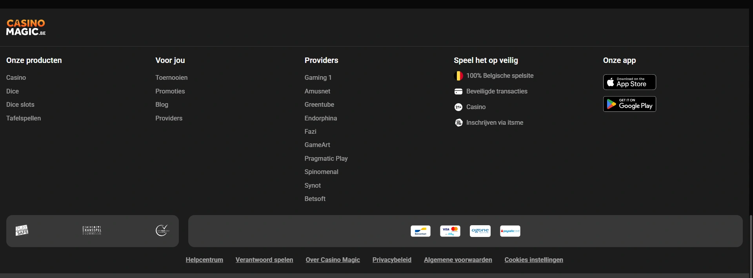Download from the App Store badge
Screen dimensions: 753x278
pyautogui.click(x=629, y=82)
